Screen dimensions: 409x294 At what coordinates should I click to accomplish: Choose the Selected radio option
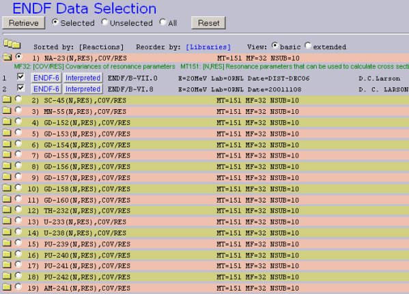[55, 22]
